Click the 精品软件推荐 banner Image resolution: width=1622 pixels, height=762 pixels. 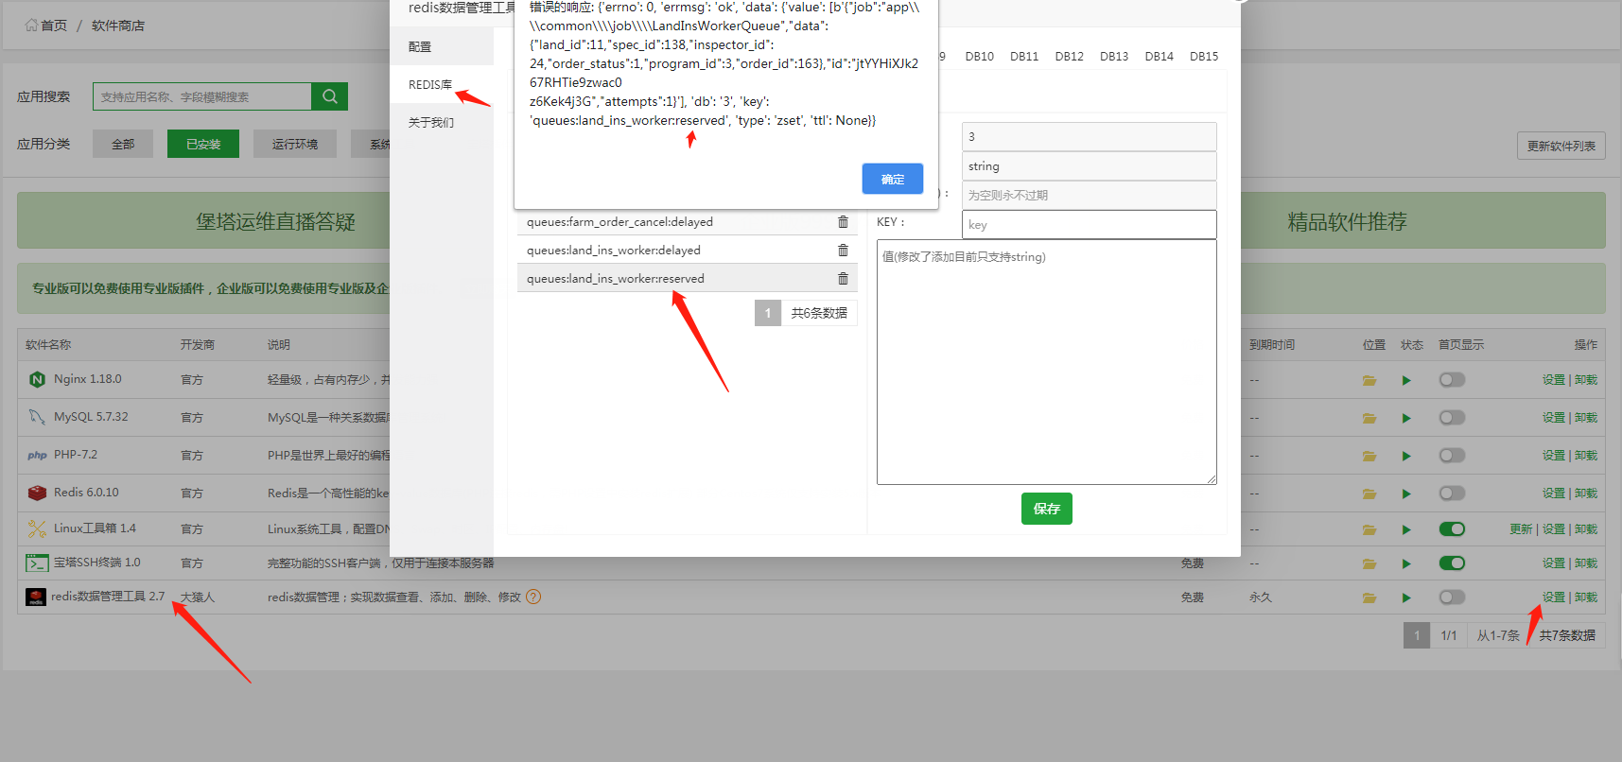pyautogui.click(x=1347, y=221)
